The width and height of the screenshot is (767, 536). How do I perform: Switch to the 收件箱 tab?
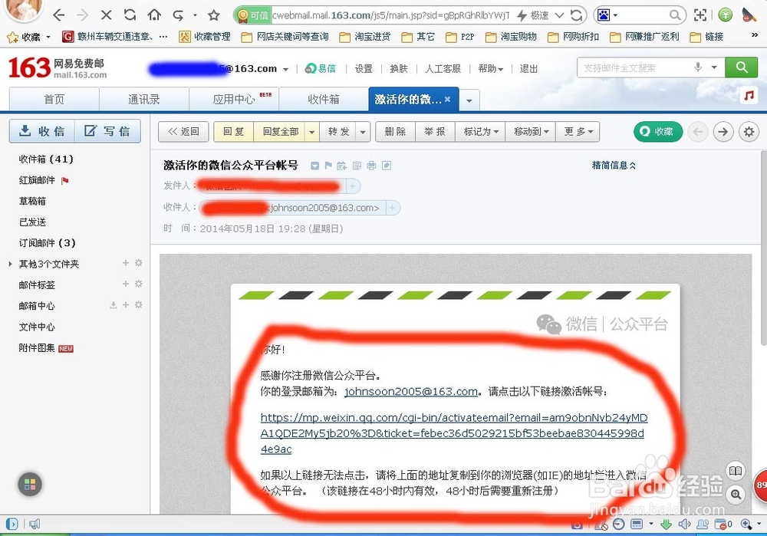tap(324, 99)
